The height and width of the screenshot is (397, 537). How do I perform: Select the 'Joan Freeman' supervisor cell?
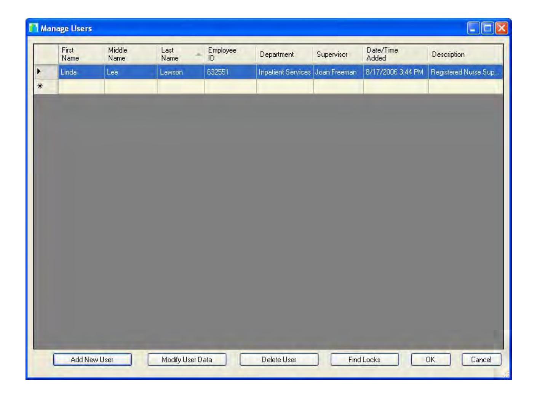pyautogui.click(x=338, y=72)
